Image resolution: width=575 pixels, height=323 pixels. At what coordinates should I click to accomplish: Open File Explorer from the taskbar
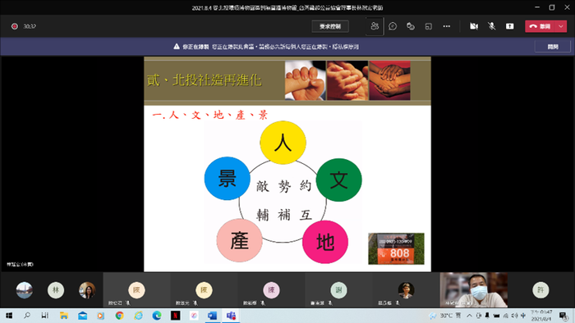coord(64,316)
